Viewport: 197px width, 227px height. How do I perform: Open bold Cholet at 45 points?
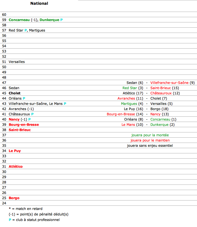[15, 93]
